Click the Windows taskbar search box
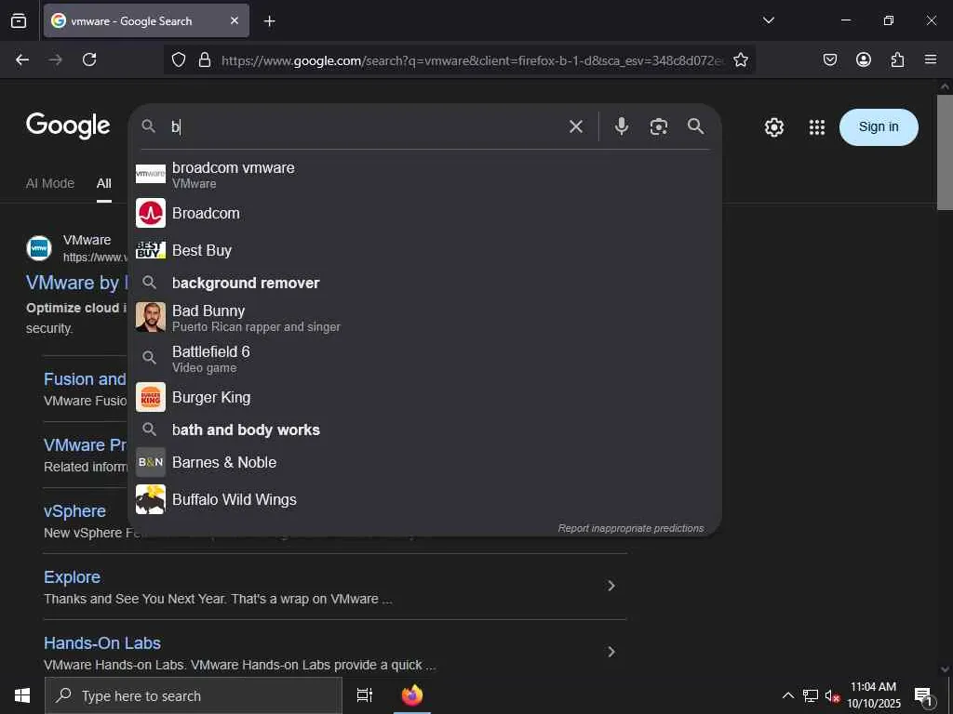Image resolution: width=953 pixels, height=714 pixels. (x=194, y=695)
